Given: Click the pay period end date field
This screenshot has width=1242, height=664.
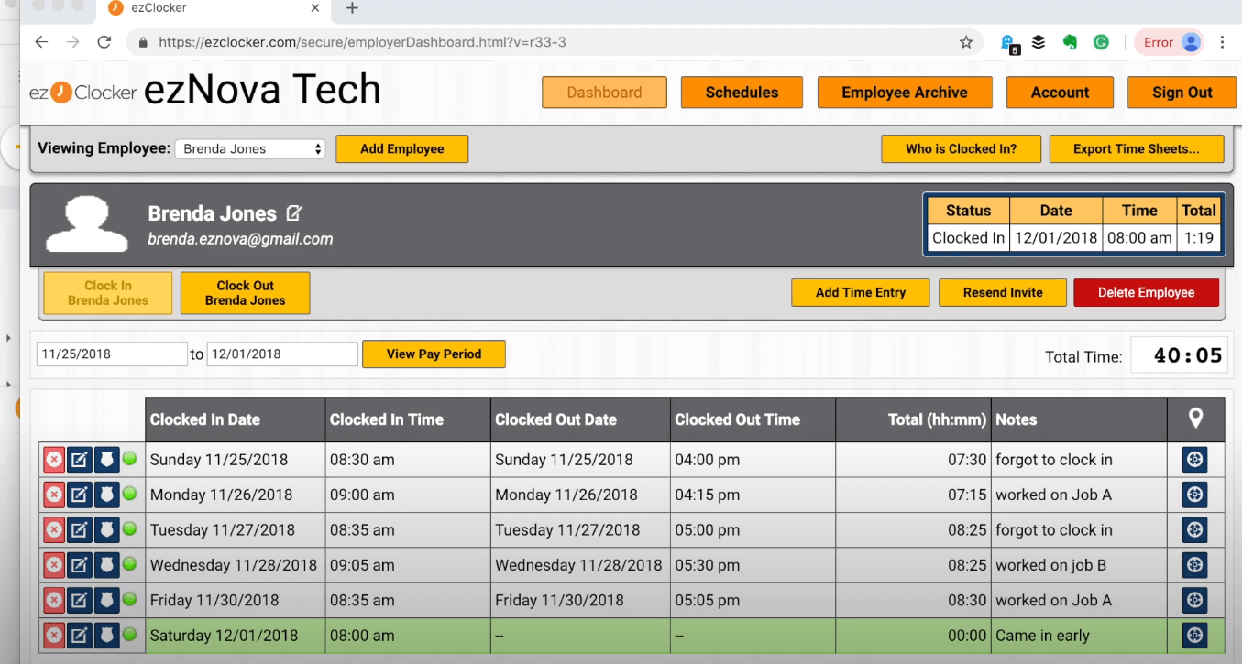Looking at the screenshot, I should click(282, 354).
